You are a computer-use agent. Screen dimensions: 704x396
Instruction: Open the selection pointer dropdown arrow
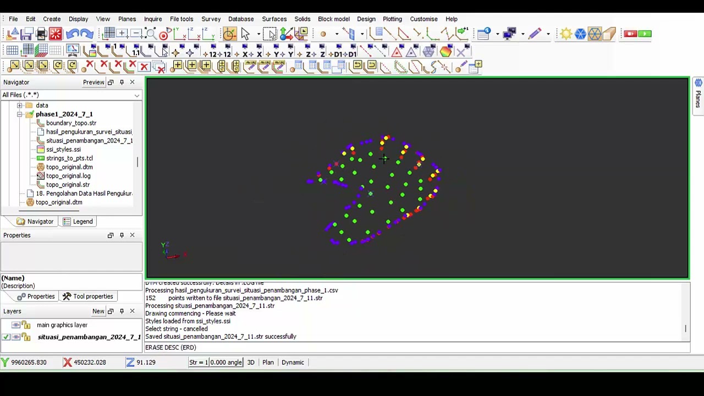258,34
